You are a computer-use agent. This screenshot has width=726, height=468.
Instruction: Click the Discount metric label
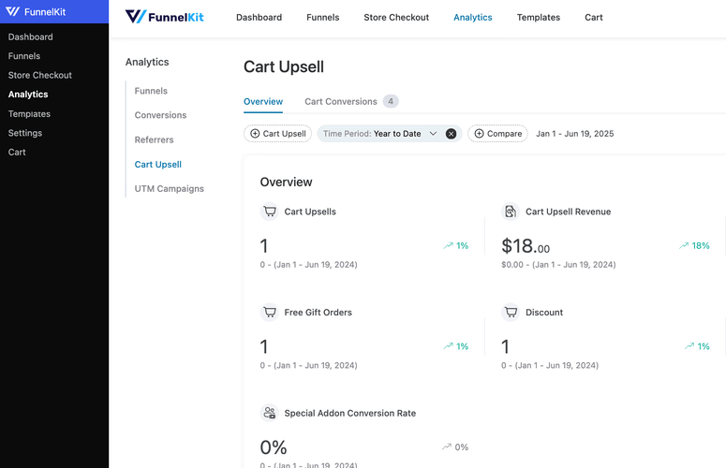(543, 312)
